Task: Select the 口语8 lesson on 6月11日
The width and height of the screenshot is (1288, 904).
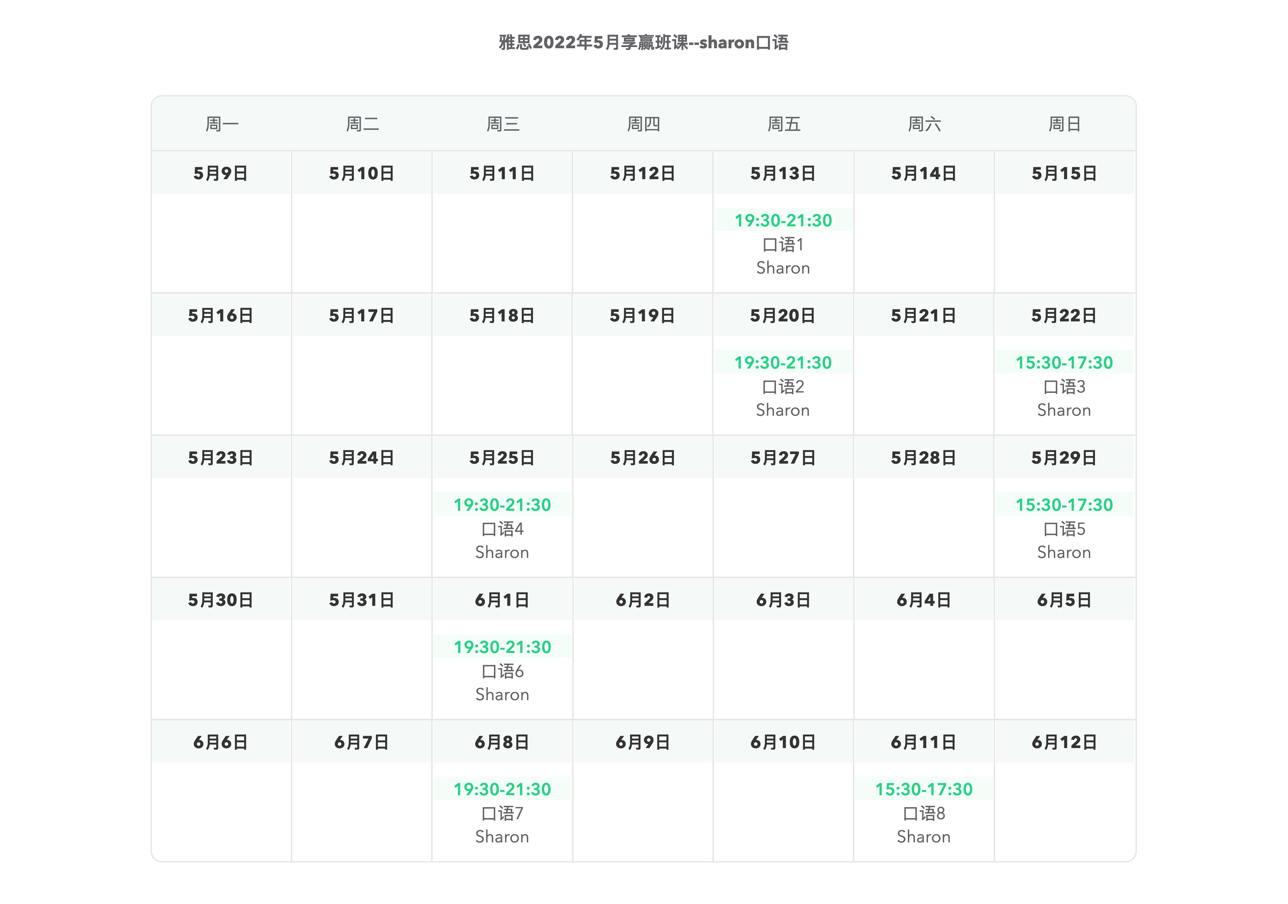Action: [x=923, y=814]
